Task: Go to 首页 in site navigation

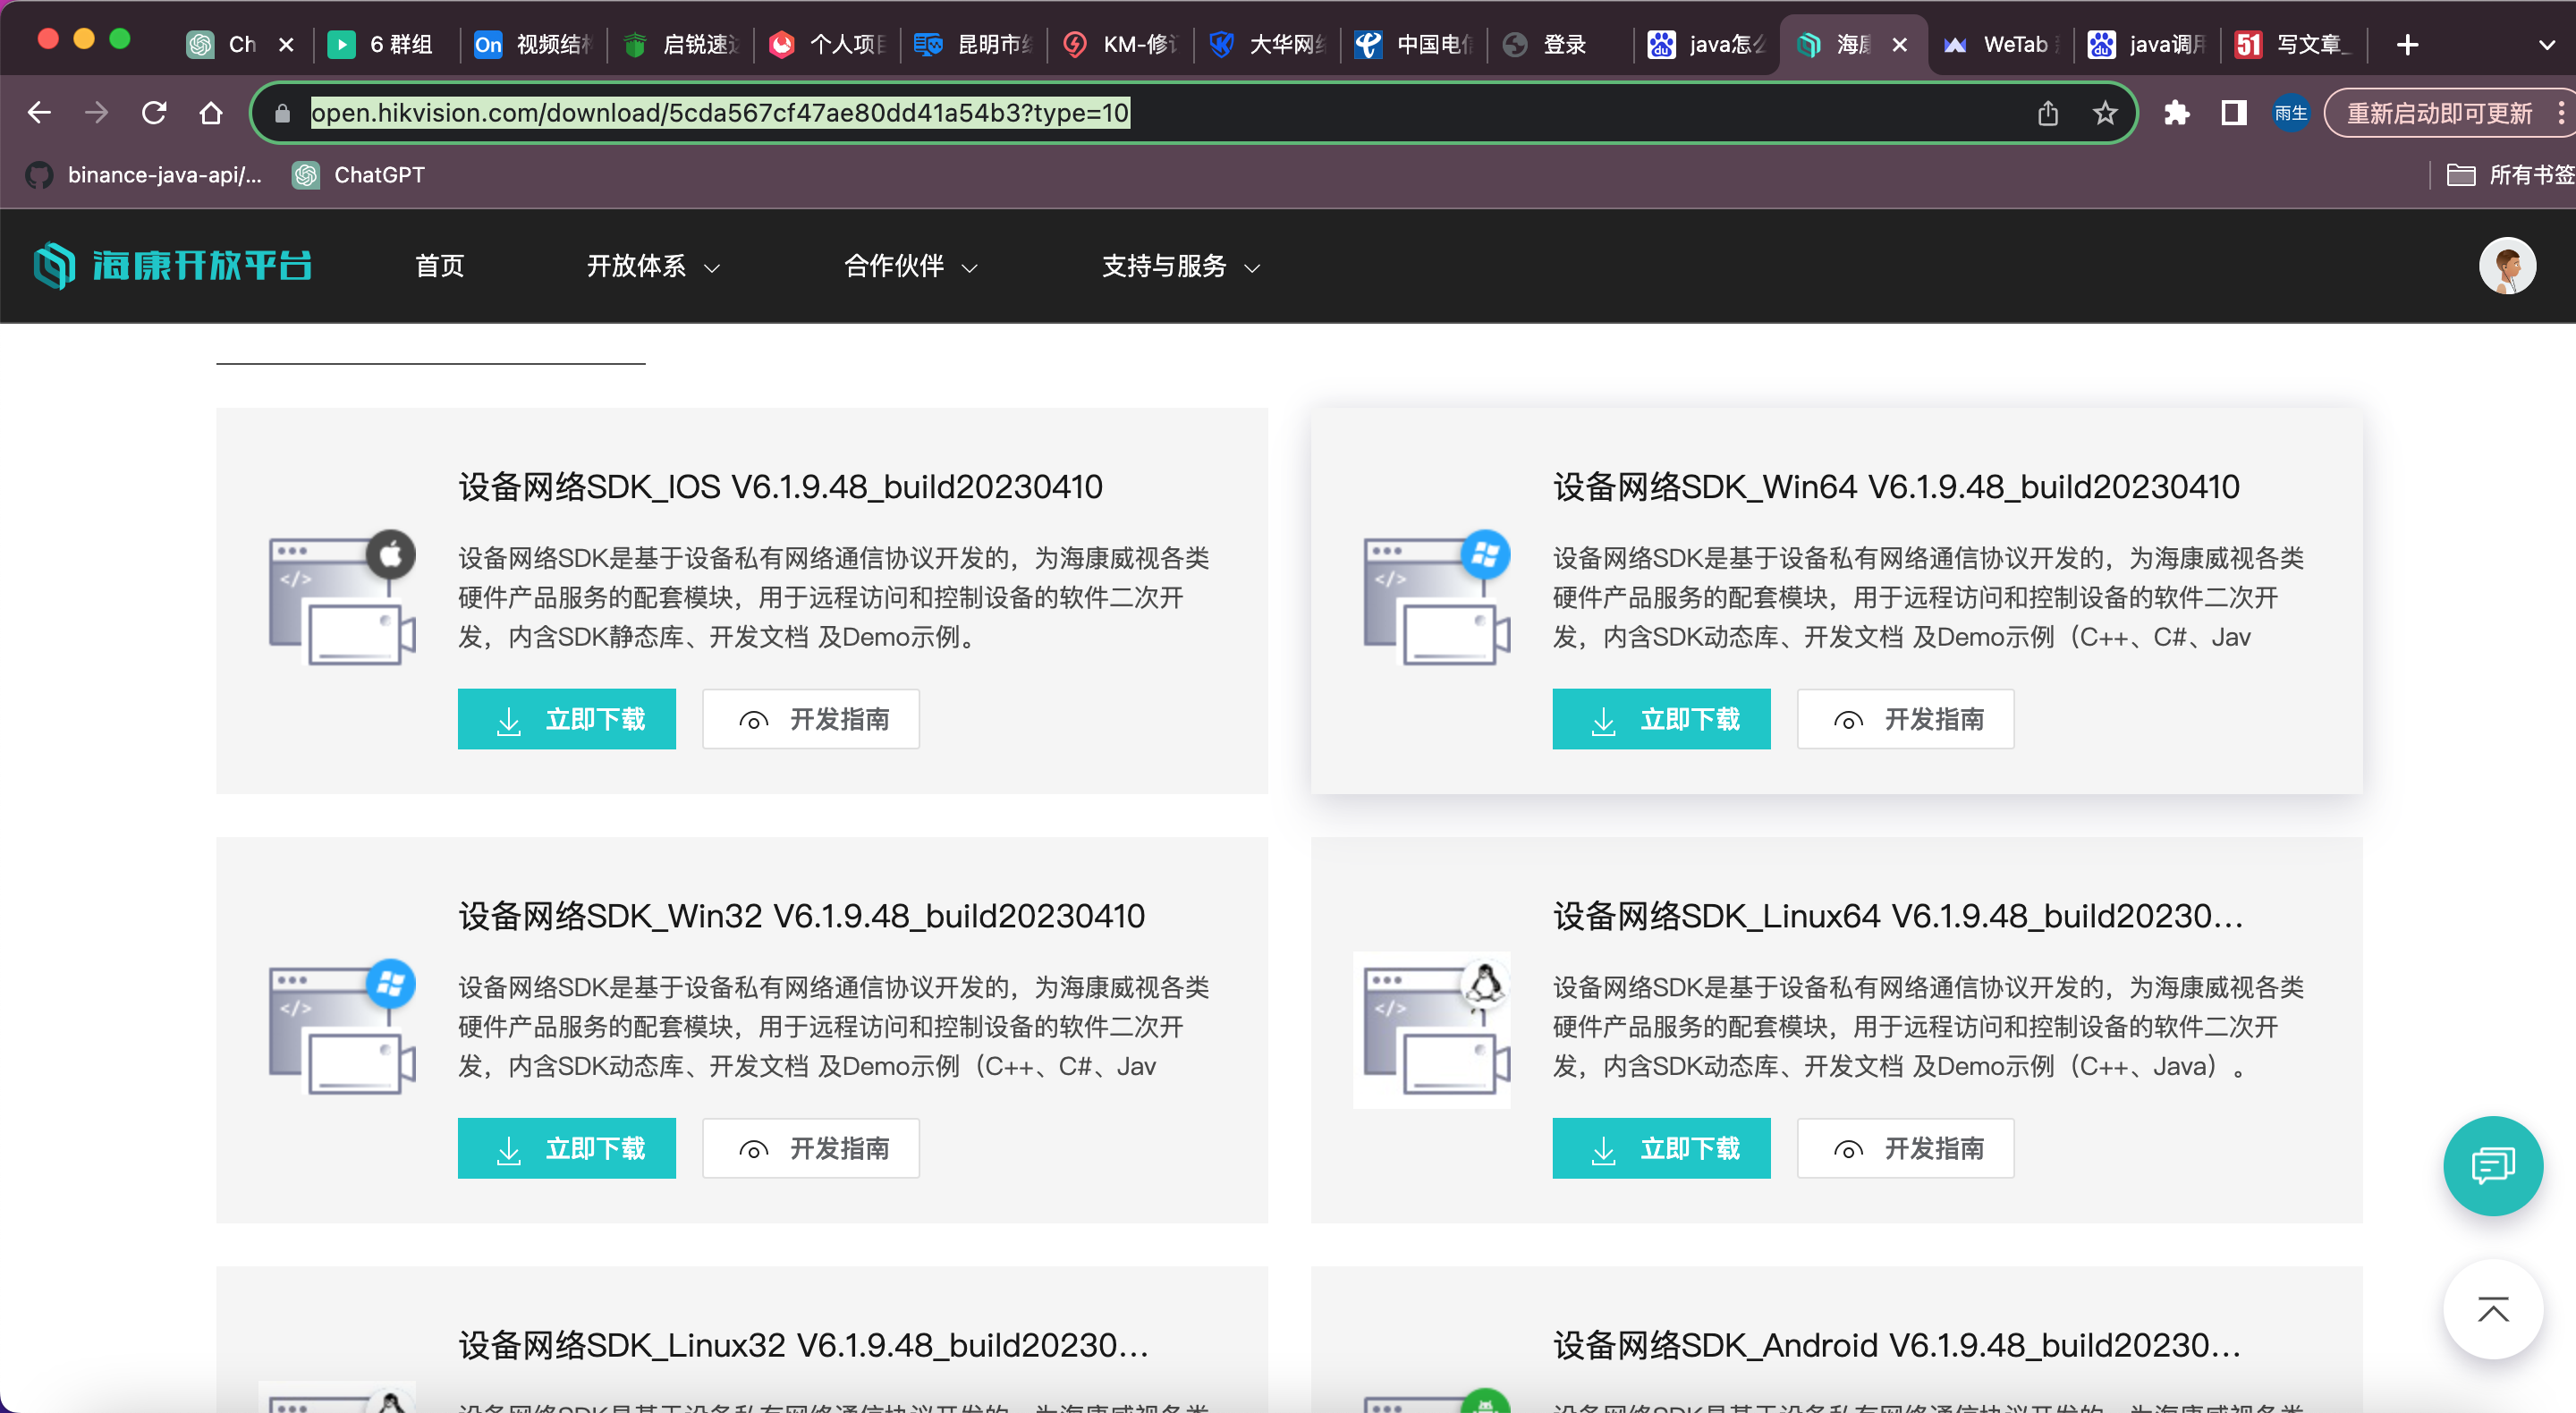Action: click(x=440, y=266)
